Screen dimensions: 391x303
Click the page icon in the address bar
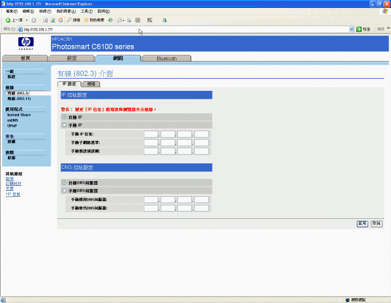tap(20, 29)
